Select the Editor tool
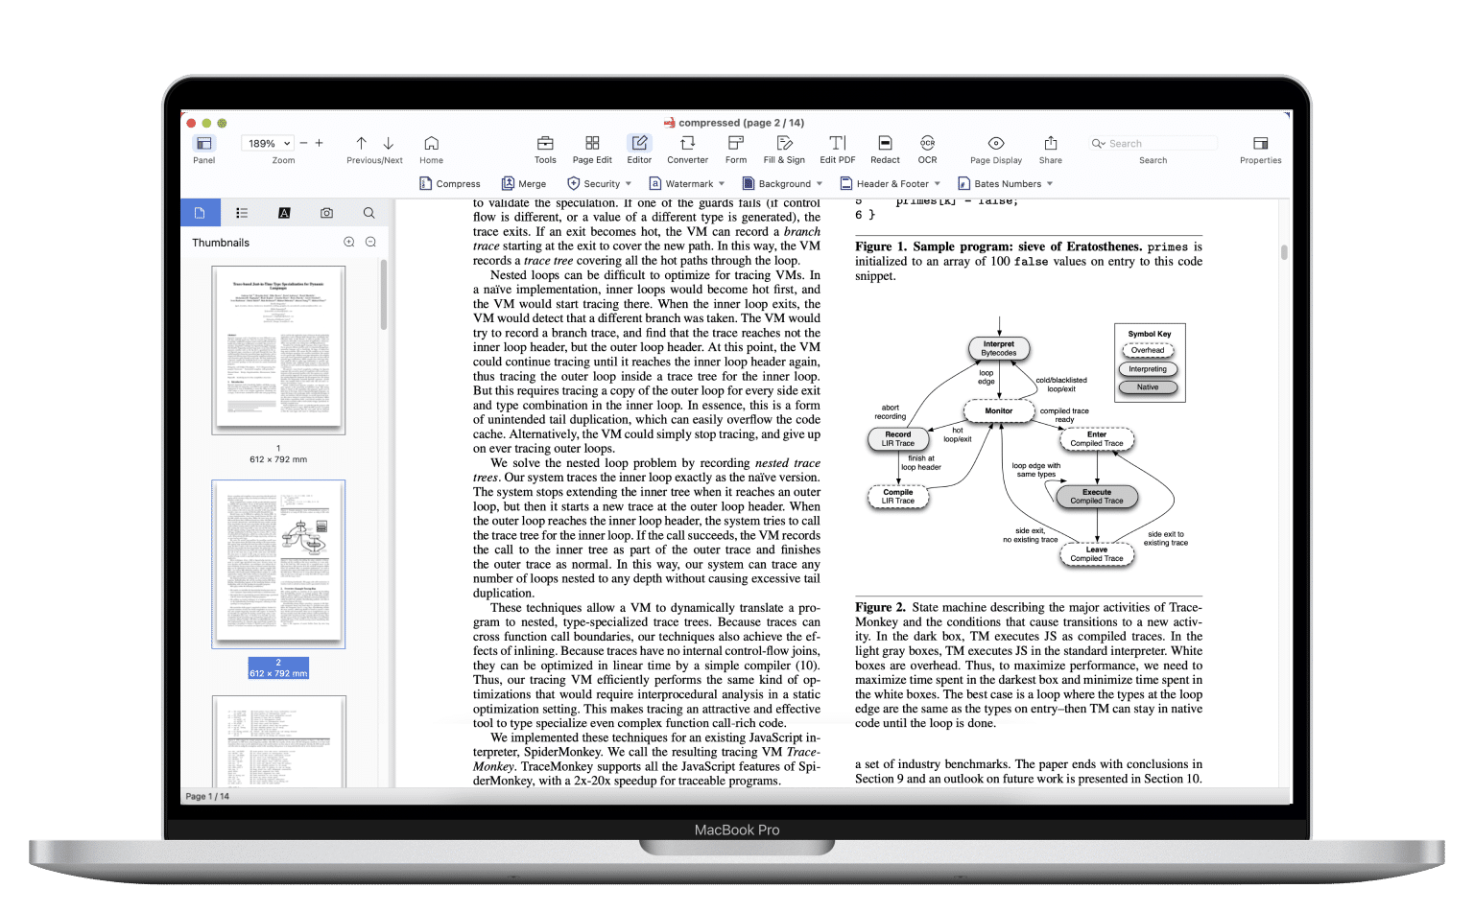 click(639, 143)
